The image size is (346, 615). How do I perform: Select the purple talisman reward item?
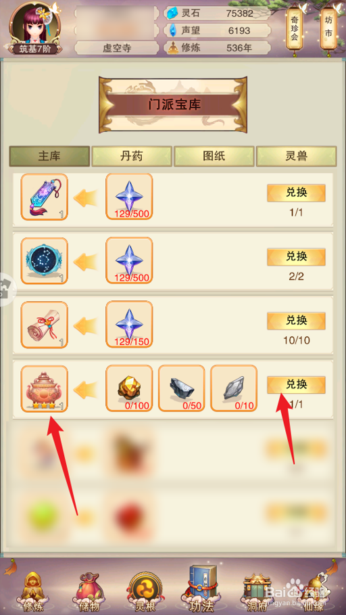coord(45,197)
